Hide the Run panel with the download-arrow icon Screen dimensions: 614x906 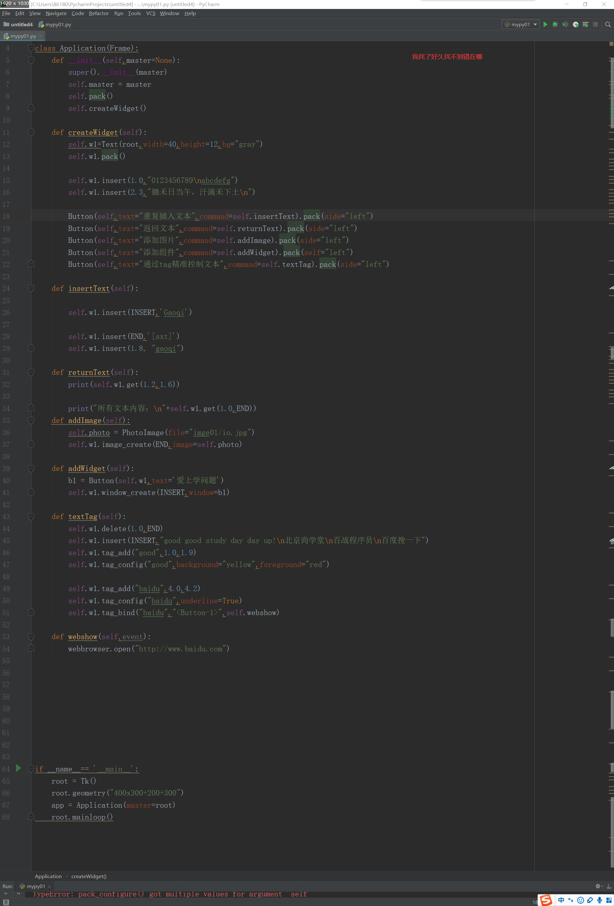609,886
